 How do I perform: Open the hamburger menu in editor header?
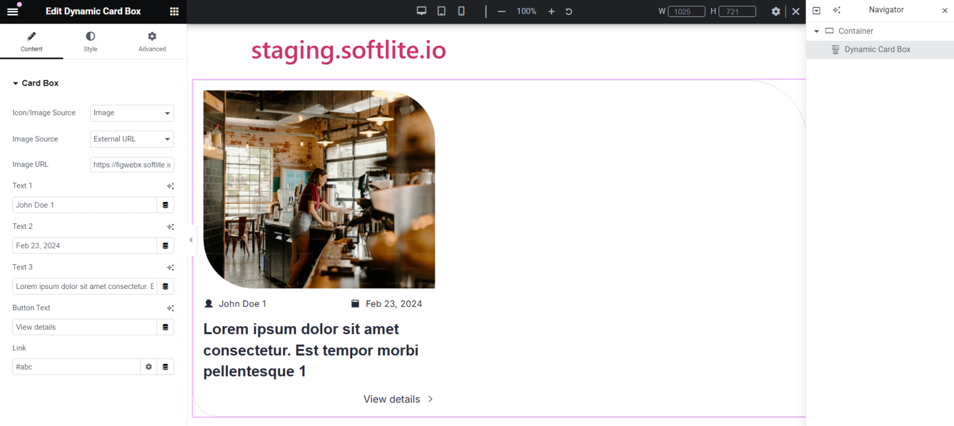[12, 11]
